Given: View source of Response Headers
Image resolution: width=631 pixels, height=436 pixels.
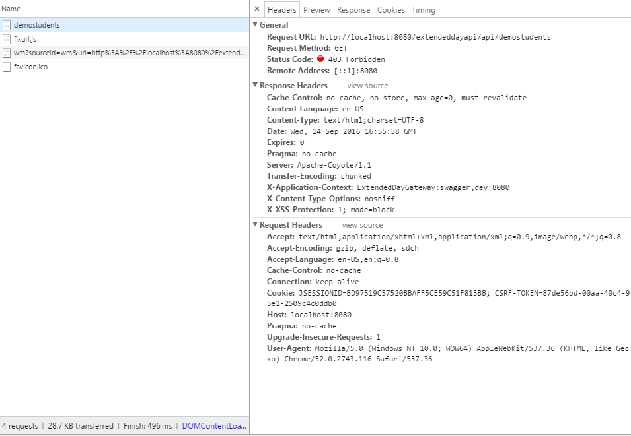Looking at the screenshot, I should pyautogui.click(x=367, y=86).
